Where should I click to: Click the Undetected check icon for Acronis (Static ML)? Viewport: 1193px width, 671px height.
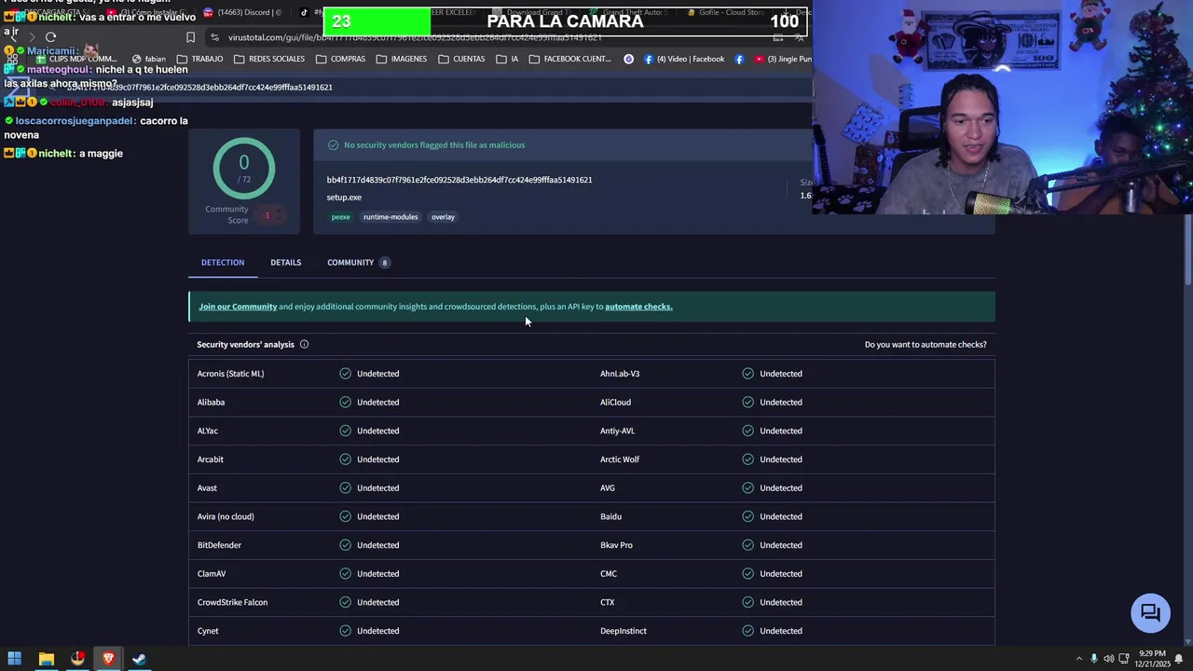tap(345, 374)
